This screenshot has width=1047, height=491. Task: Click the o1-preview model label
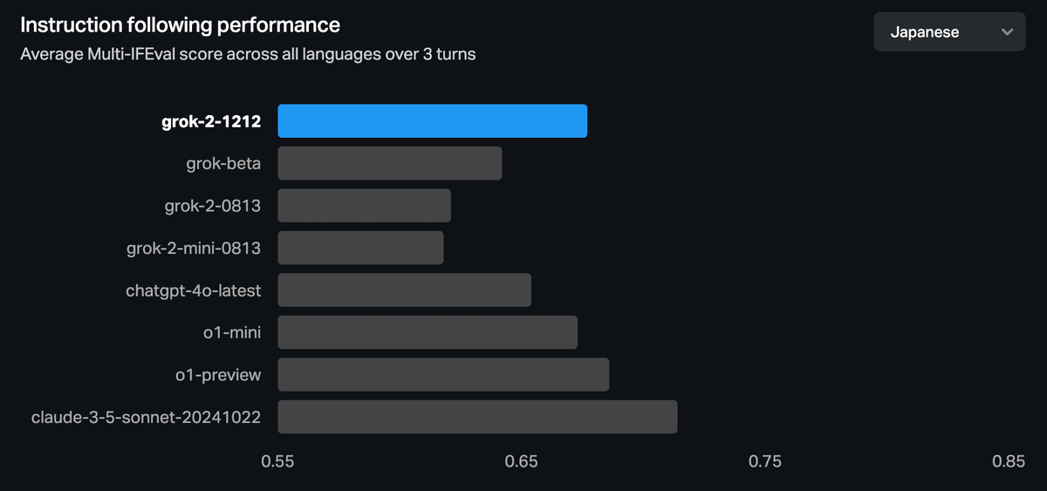tap(217, 375)
